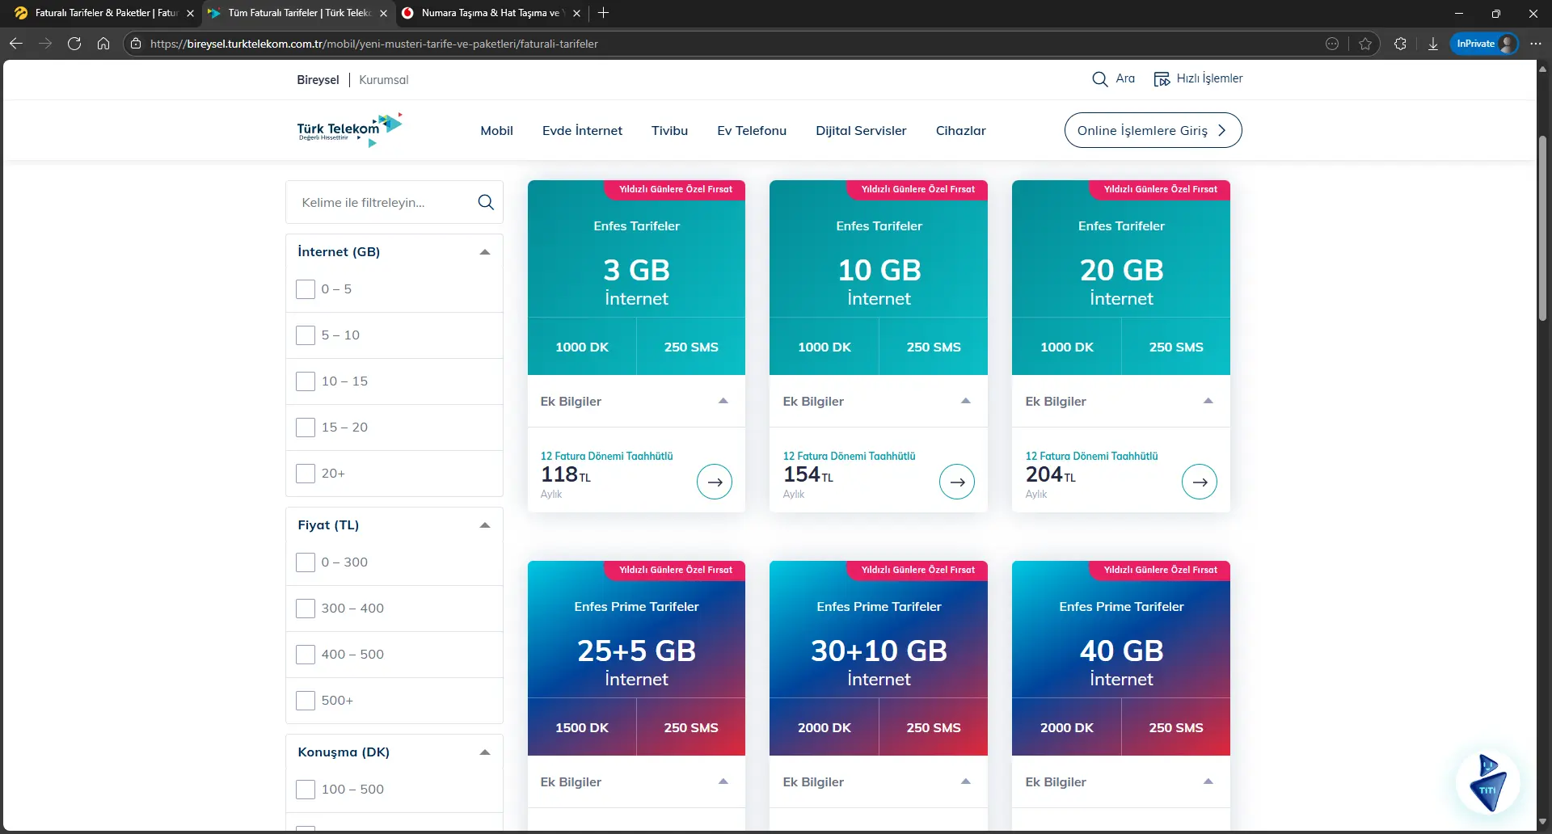1552x834 pixels.
Task: Reload the page with refresh icon
Action: point(74,44)
